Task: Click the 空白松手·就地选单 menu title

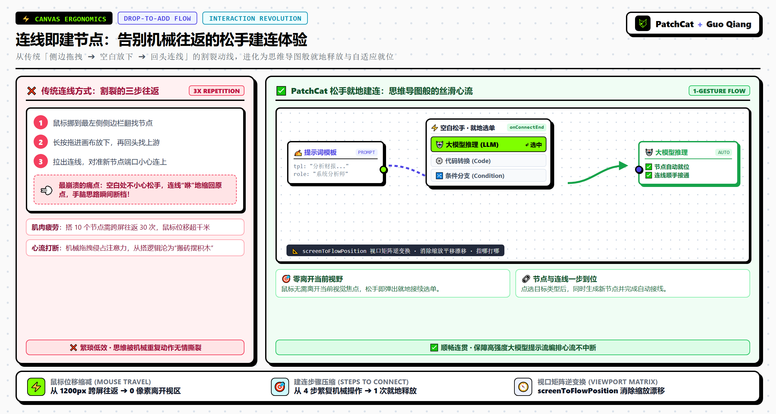Action: pyautogui.click(x=467, y=128)
